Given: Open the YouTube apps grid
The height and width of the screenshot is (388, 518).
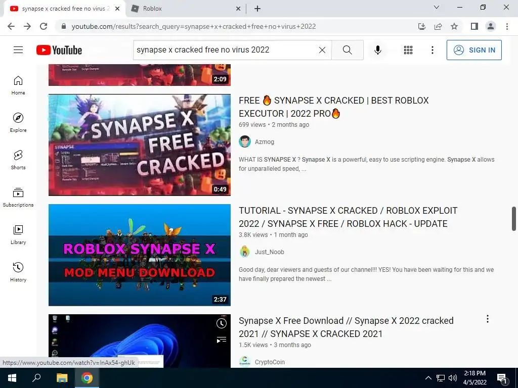Looking at the screenshot, I should click(x=408, y=50).
